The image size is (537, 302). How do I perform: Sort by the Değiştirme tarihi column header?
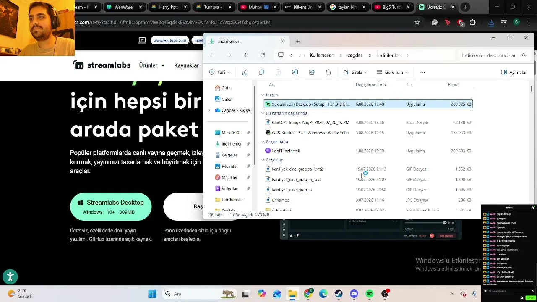tap(371, 85)
